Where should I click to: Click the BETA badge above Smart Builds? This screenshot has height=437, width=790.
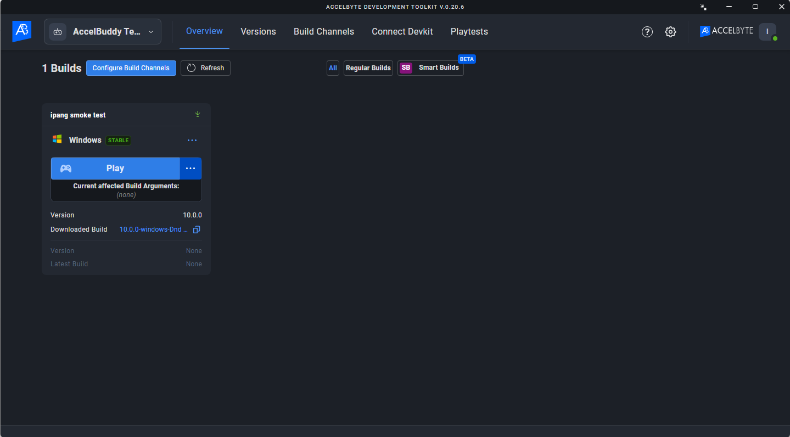coord(467,59)
